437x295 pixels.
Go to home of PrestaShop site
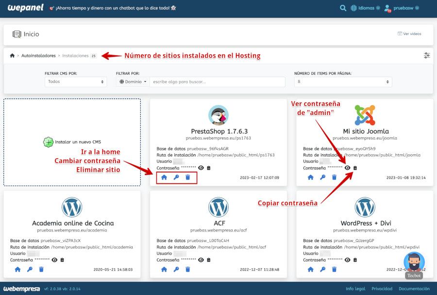pos(164,177)
